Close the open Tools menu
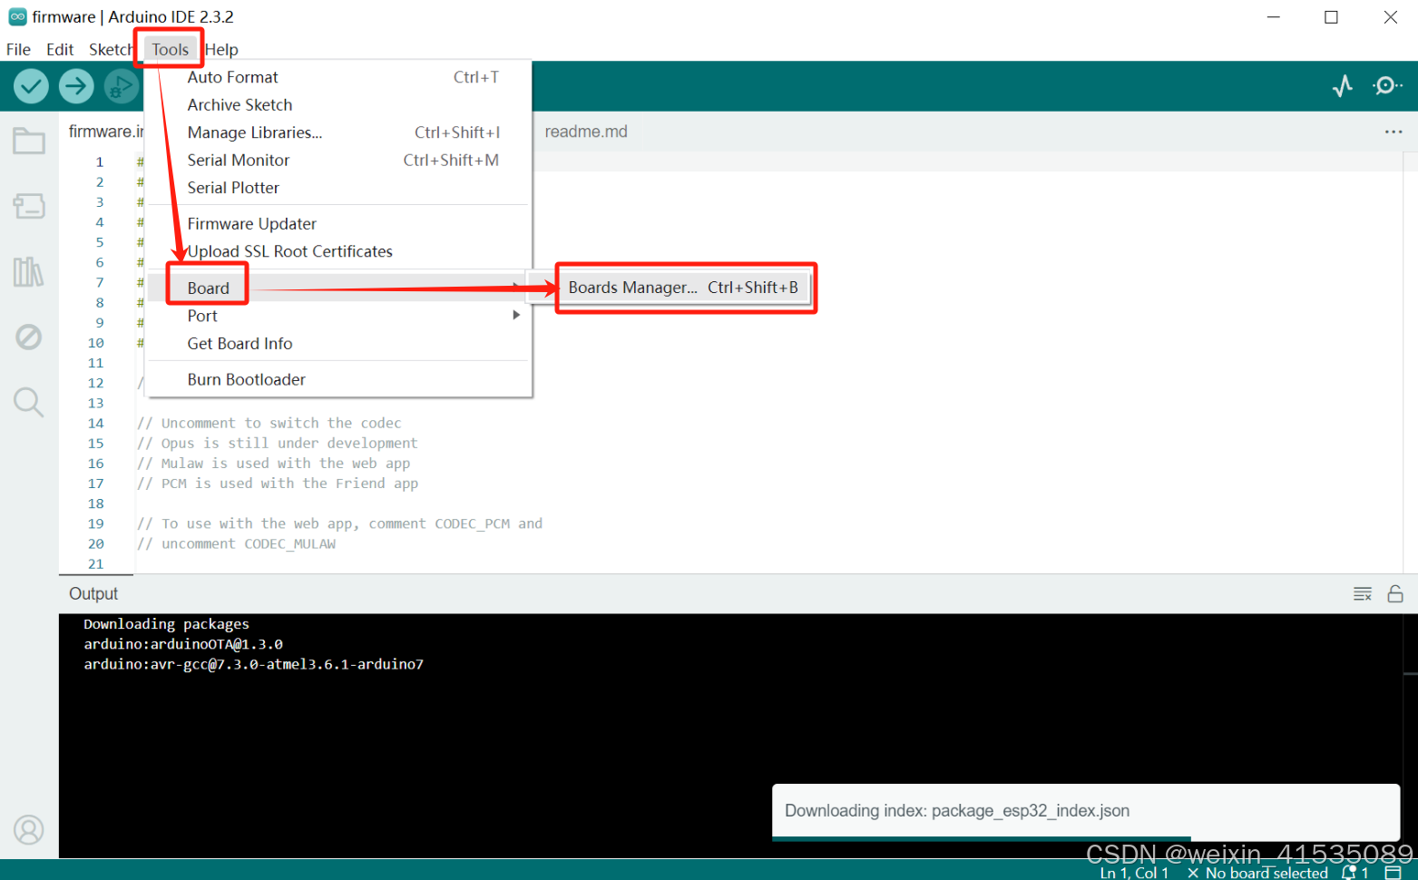This screenshot has height=880, width=1418. (170, 49)
